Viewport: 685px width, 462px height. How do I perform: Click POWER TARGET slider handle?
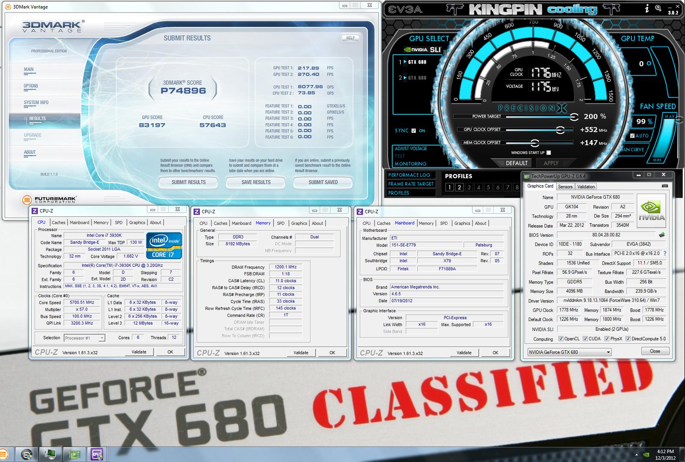(x=574, y=117)
